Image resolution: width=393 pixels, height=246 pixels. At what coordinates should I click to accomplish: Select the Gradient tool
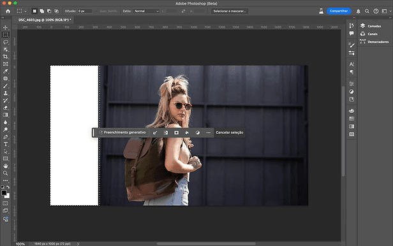(5, 115)
